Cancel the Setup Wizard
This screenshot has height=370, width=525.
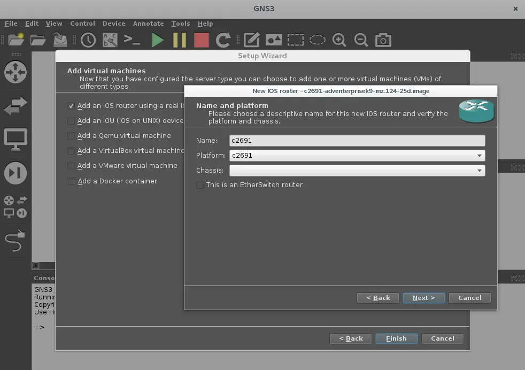443,338
